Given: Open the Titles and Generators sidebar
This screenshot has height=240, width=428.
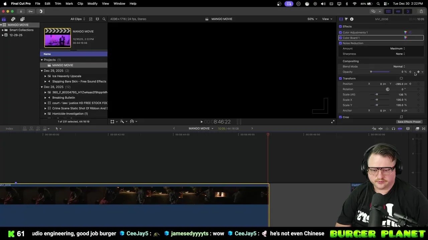Looking at the screenshot, I should tap(22, 19).
